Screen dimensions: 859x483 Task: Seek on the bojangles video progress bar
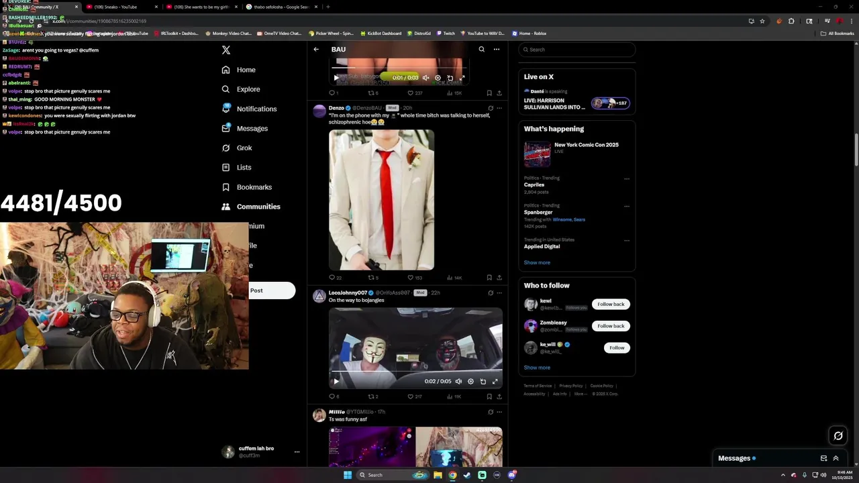[x=415, y=371]
